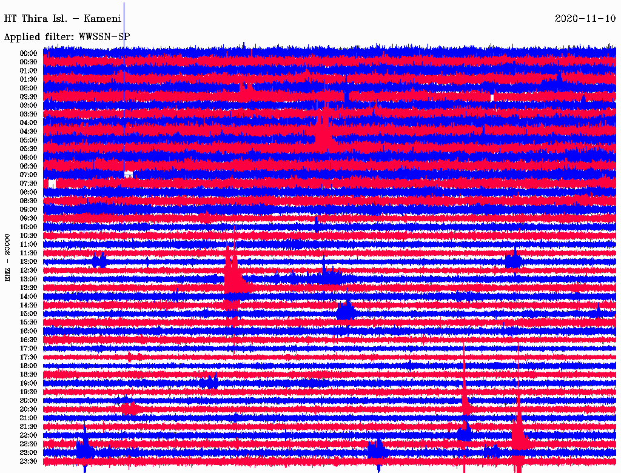Click the 13:00 time label
Image resolution: width=621 pixels, height=473 pixels.
28,279
